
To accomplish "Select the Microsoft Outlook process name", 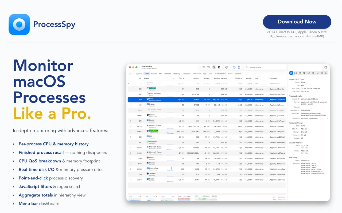I will point(156,147).
